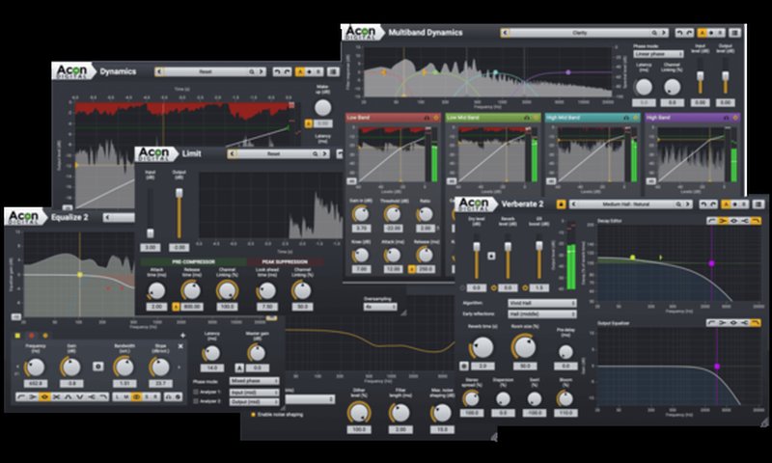The height and width of the screenshot is (463, 772).
Task: Click the redo arrow in Dynamics header
Action: (x=287, y=71)
